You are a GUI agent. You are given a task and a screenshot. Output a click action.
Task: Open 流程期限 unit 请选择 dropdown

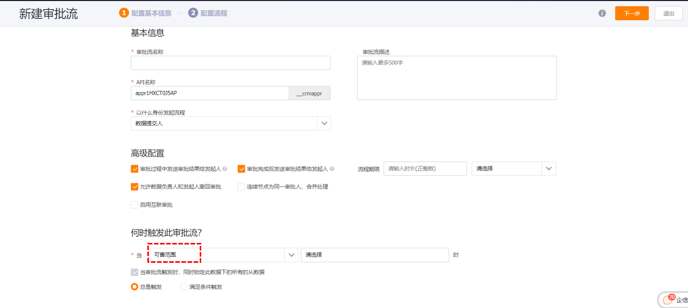point(549,169)
